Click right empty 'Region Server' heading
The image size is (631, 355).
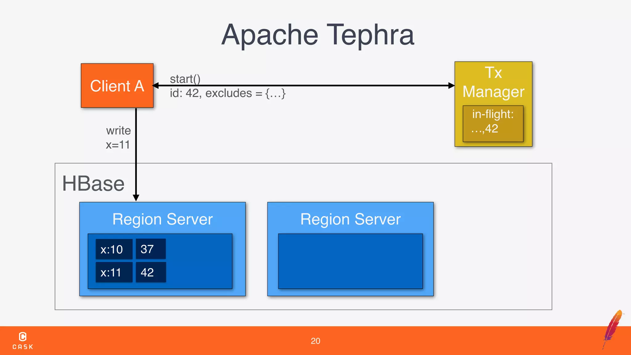(x=350, y=219)
